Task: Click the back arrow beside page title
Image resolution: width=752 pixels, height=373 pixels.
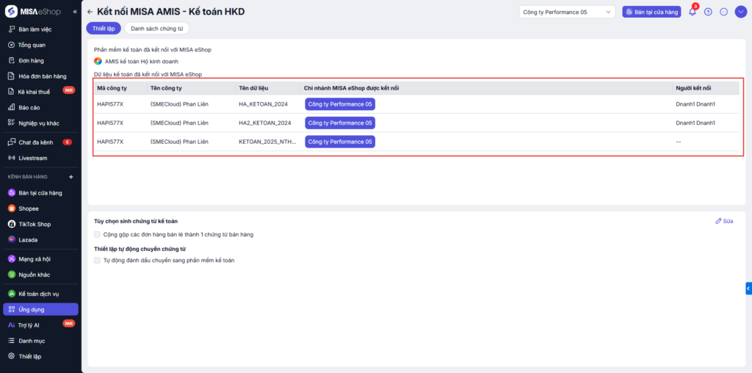Action: (90, 12)
